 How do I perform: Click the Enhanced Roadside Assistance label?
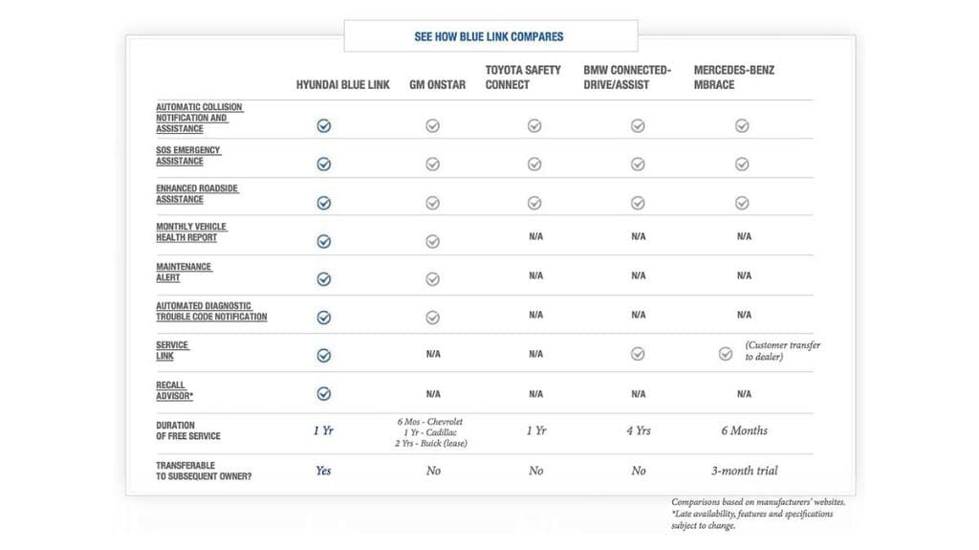[197, 194]
